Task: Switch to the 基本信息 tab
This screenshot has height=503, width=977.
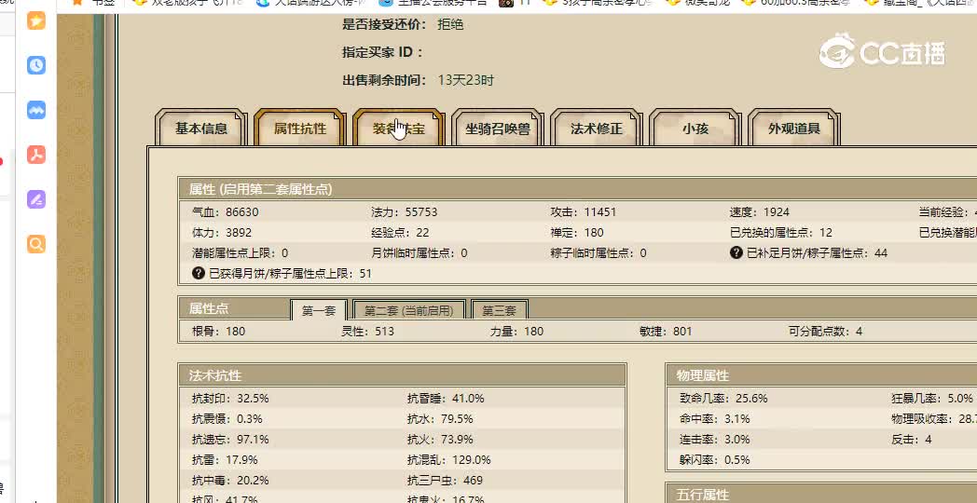Action: 200,129
